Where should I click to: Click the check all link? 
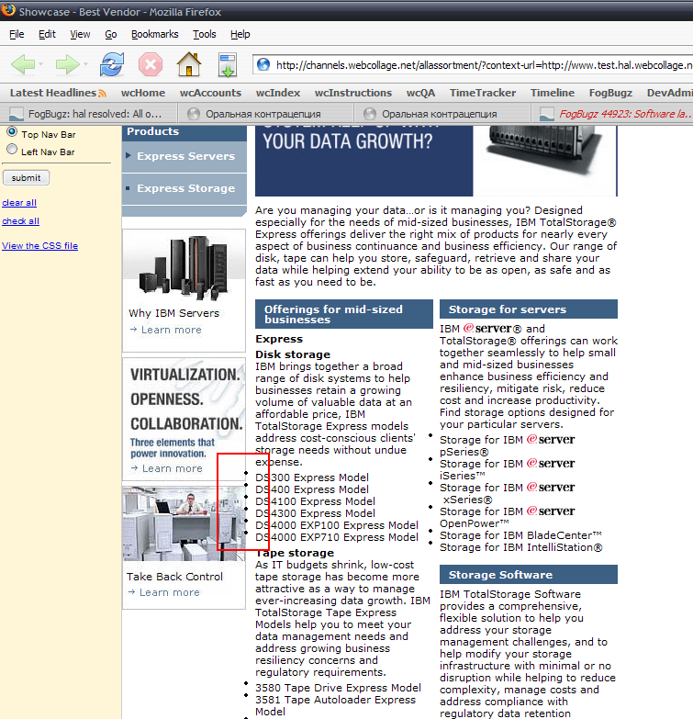(x=20, y=221)
